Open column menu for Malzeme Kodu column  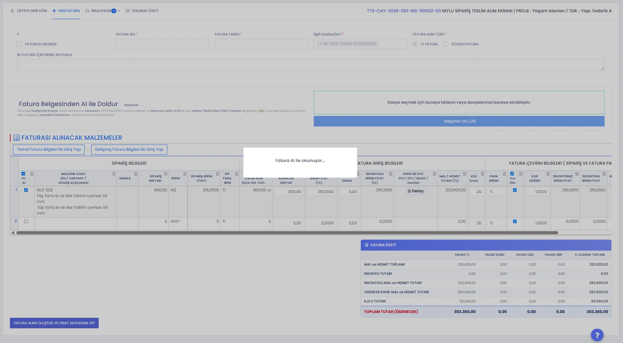tap(114, 174)
